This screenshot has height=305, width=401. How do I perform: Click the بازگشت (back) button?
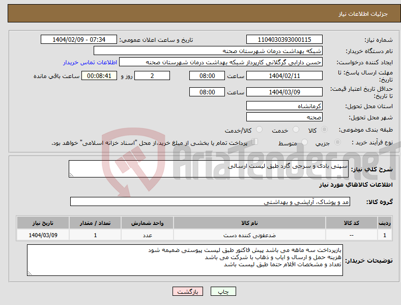coord(188,291)
